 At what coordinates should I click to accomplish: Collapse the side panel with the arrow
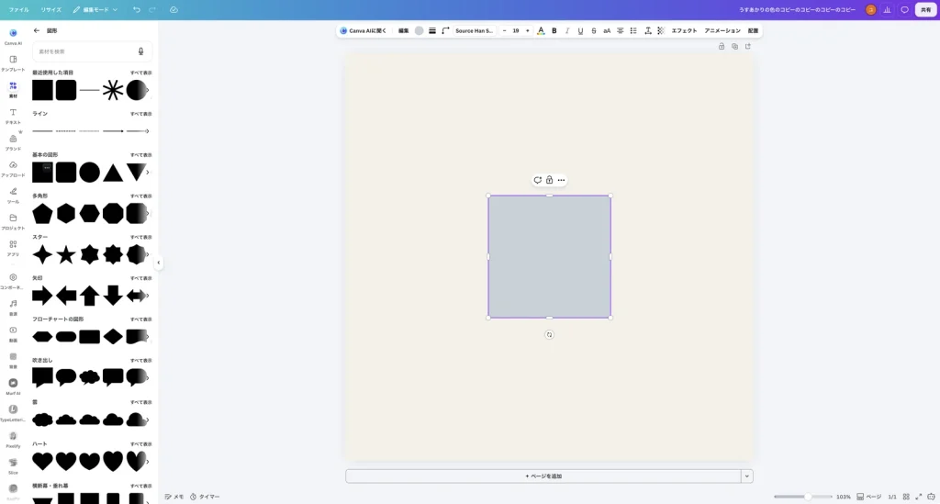158,263
